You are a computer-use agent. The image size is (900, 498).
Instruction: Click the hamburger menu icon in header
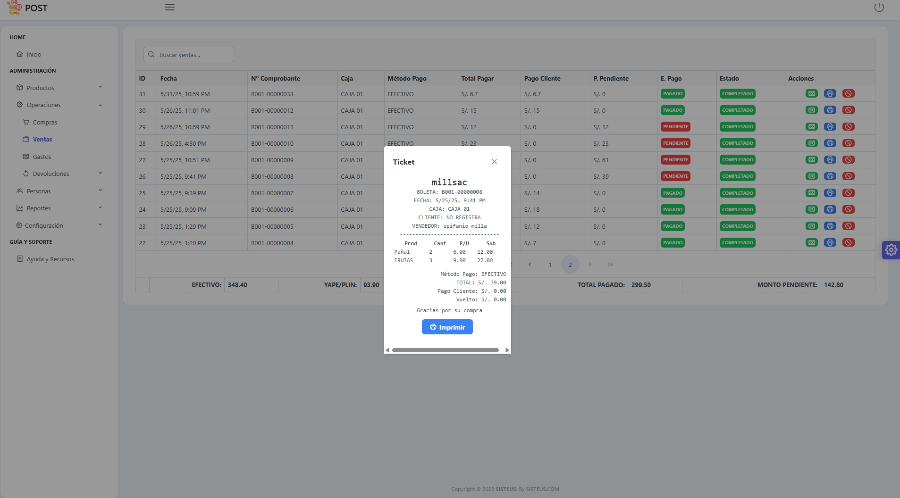[170, 8]
